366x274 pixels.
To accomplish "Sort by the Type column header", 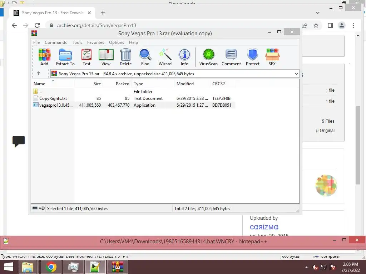I will pos(153,83).
